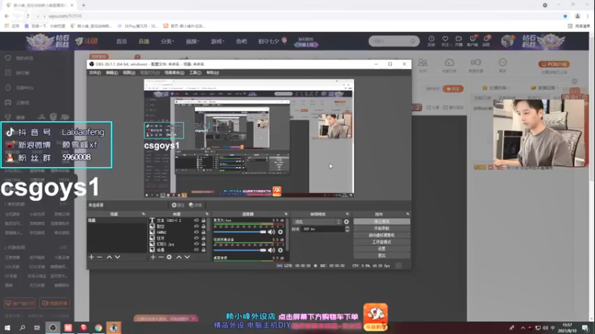
Task: Open the View menu in OBS
Action: [x=129, y=72]
